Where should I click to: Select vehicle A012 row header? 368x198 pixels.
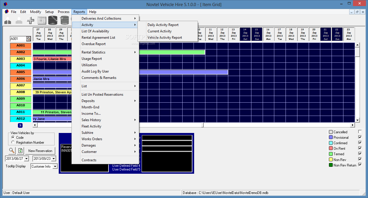[21, 119]
